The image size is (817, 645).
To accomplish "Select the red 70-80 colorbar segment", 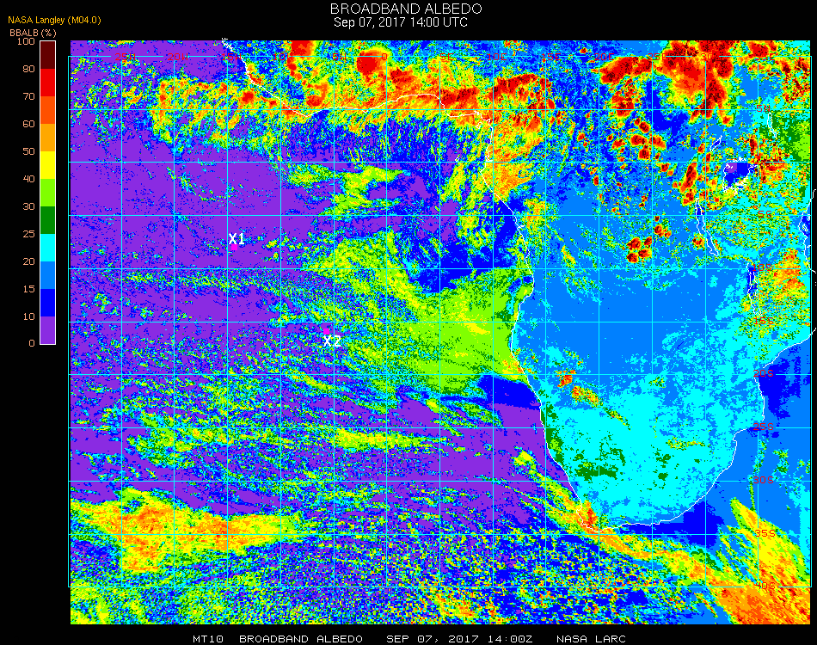I will pos(47,83).
